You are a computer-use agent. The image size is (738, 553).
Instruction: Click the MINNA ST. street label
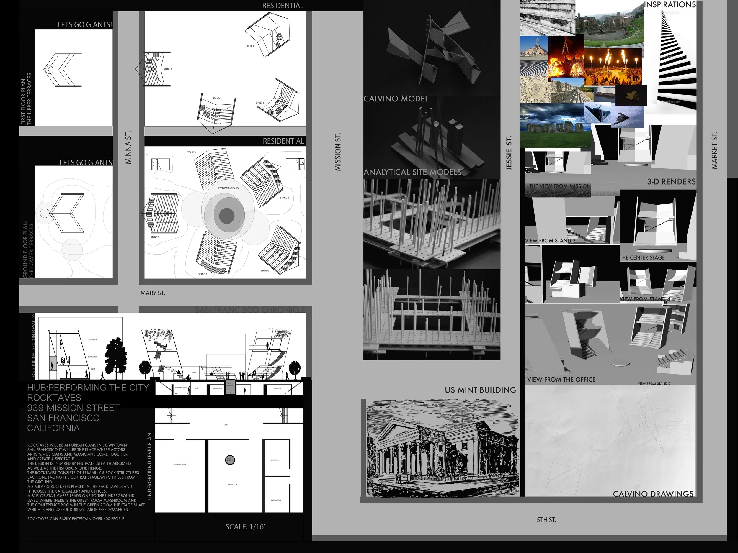tap(128, 147)
